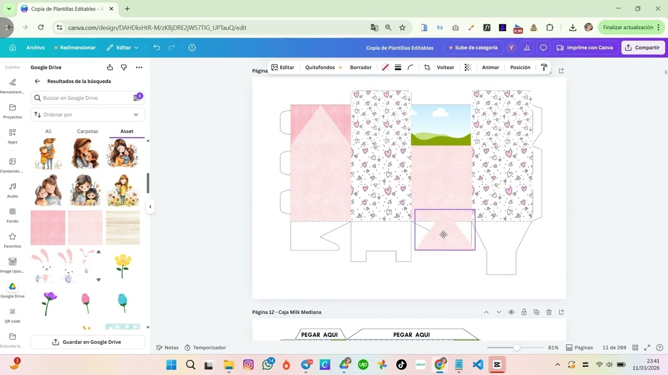
Task: Delete page 12 with the trash icon
Action: point(549,312)
